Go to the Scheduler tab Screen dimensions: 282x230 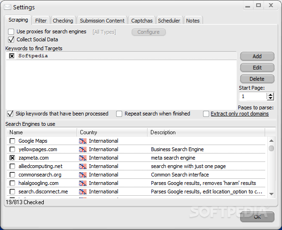coord(169,21)
